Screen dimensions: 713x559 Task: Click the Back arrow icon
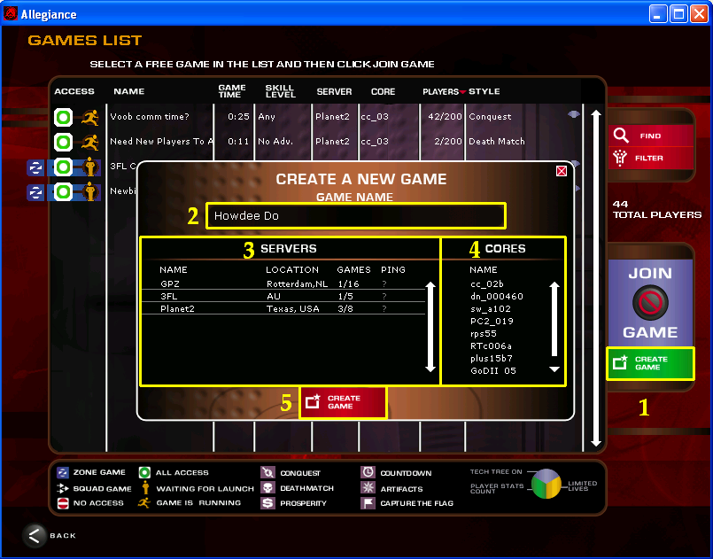pyautogui.click(x=35, y=534)
